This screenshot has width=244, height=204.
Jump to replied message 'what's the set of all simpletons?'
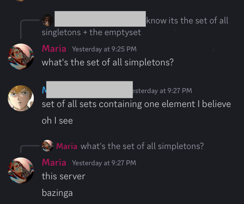(x=142, y=146)
